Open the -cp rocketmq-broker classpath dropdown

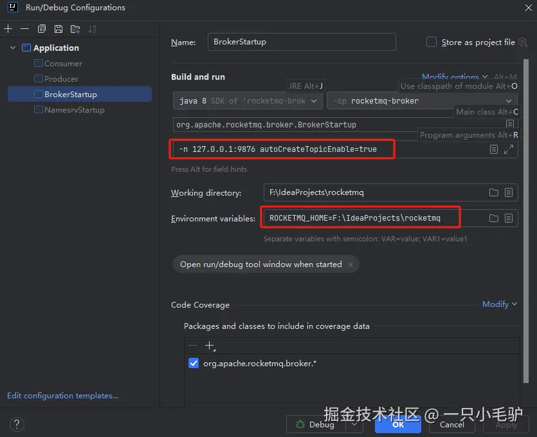[x=422, y=101]
